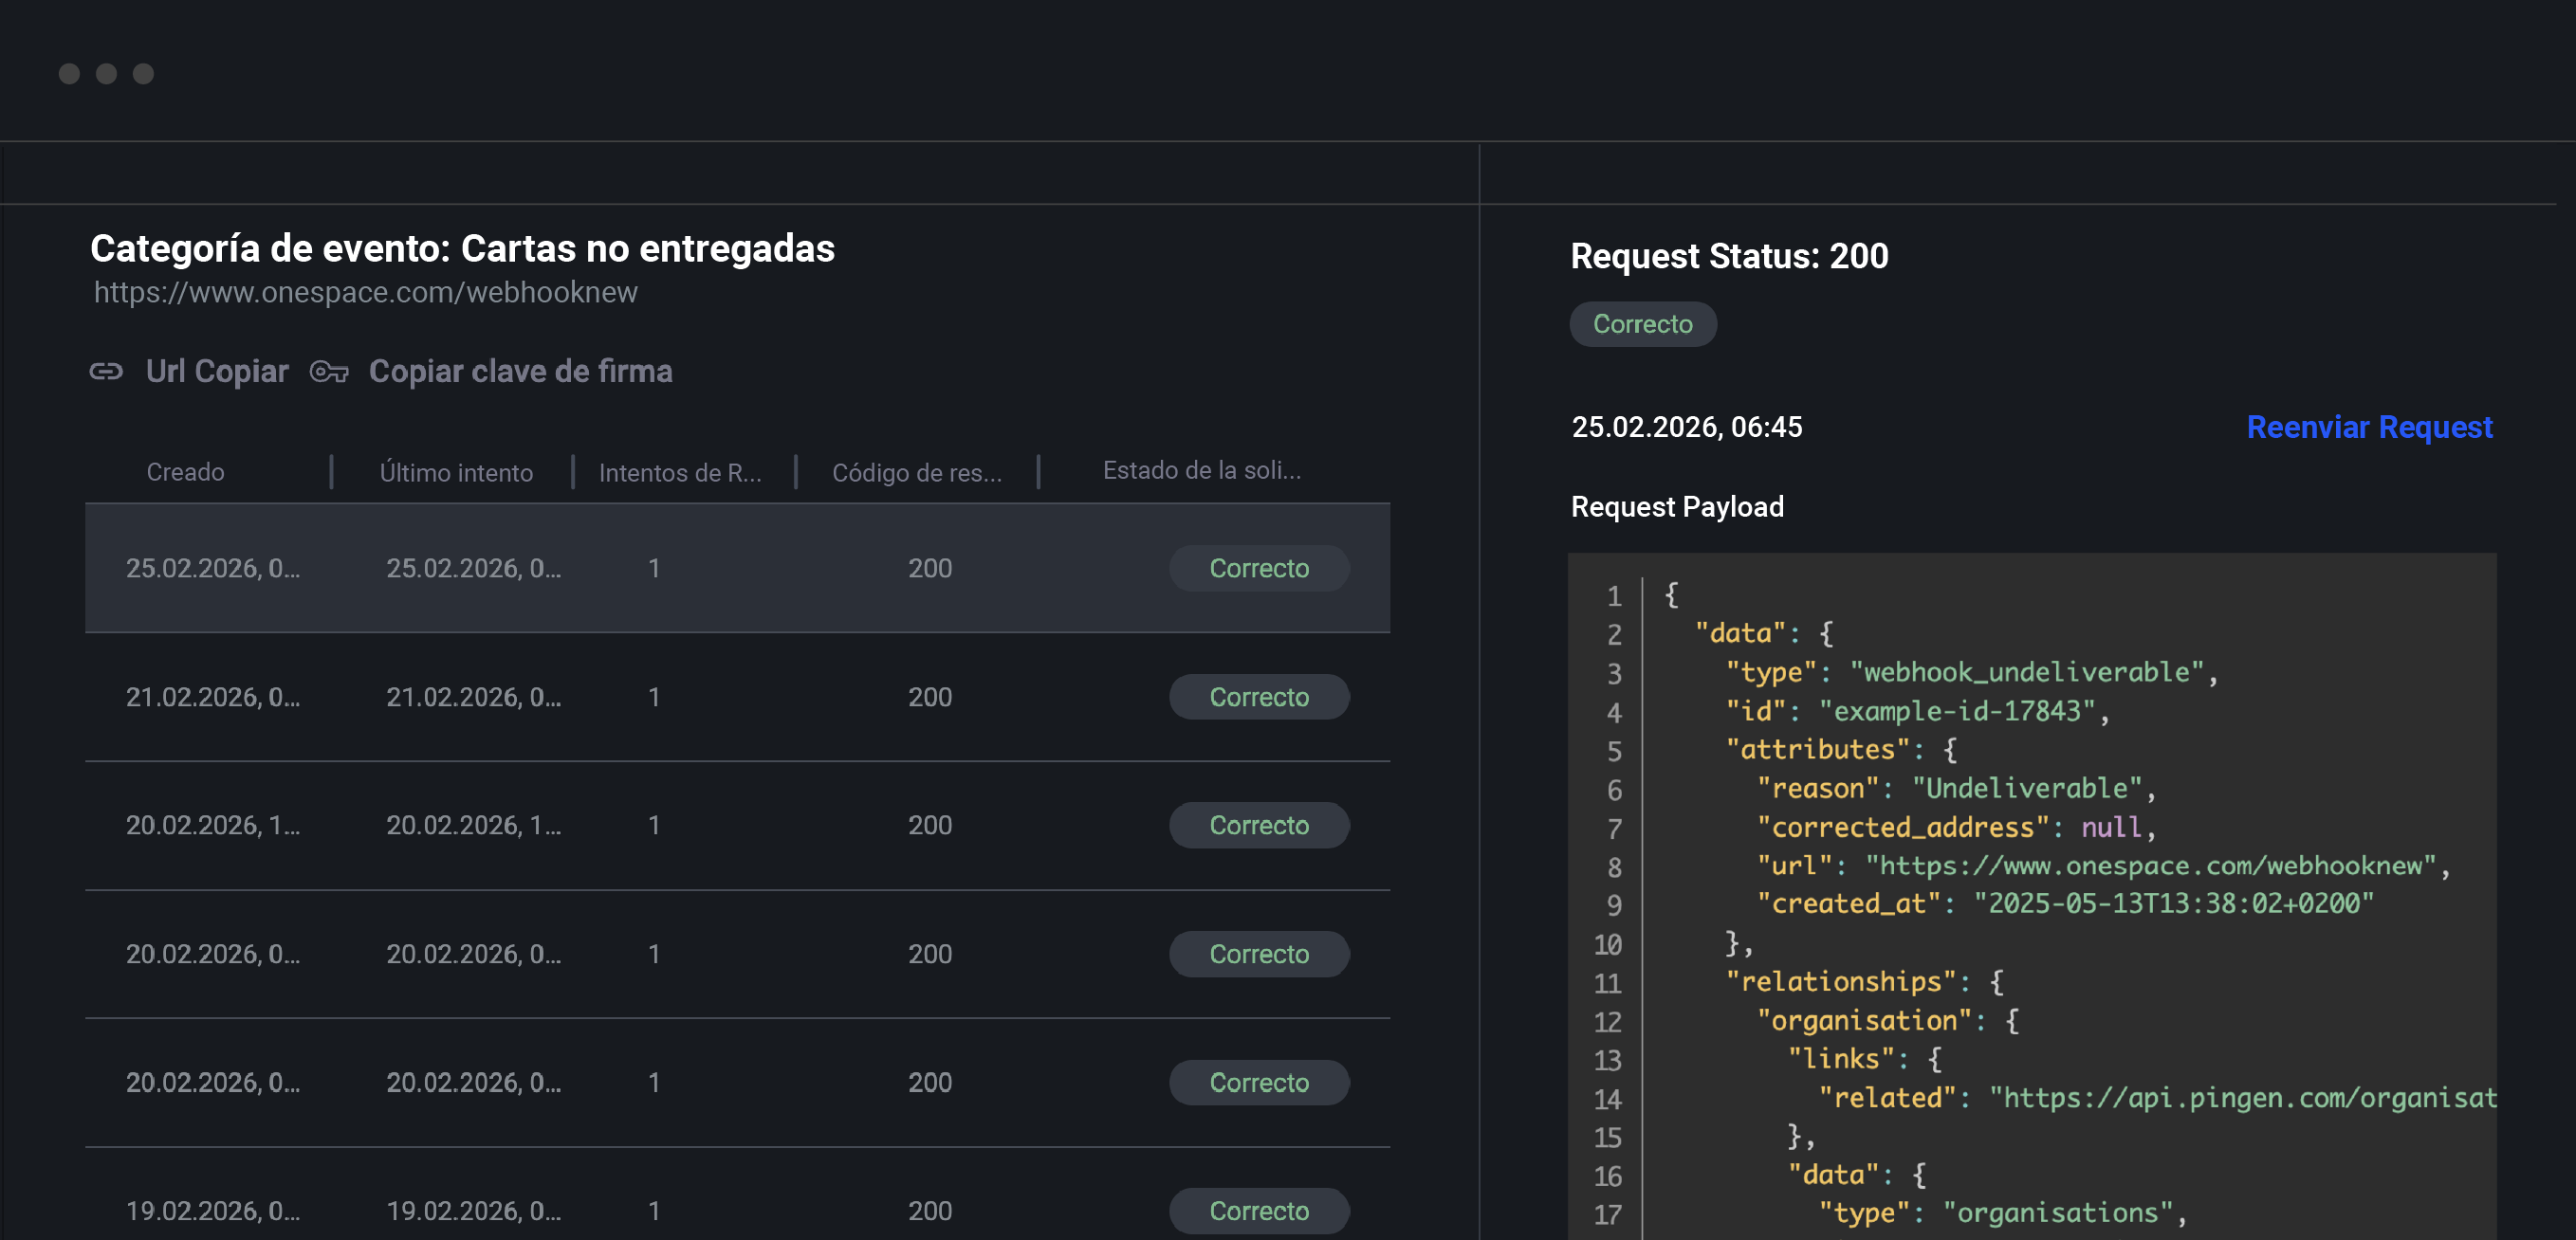
Task: Click the rightmost window control dot
Action: point(143,71)
